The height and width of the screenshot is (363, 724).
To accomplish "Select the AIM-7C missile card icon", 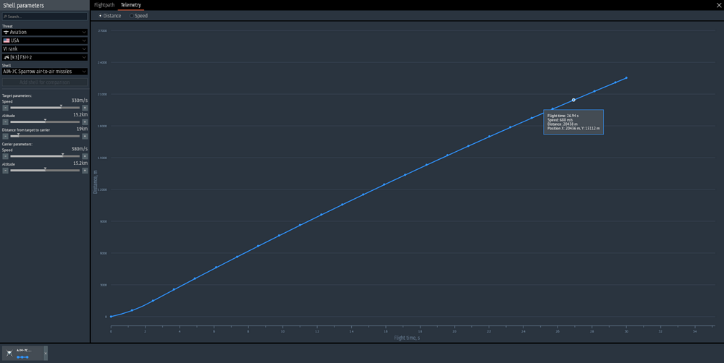I will pos(9,354).
